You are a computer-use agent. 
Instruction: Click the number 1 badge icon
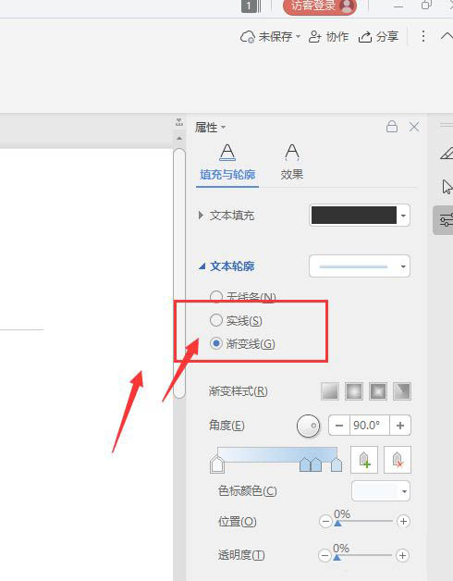(x=250, y=6)
